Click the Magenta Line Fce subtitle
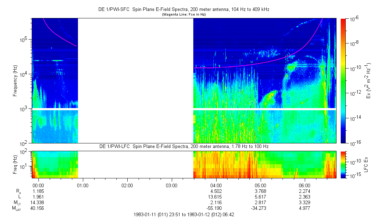382x219 pixels. point(183,15)
